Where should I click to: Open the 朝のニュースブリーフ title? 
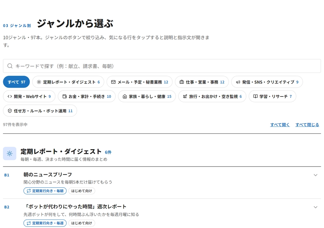tap(47, 175)
